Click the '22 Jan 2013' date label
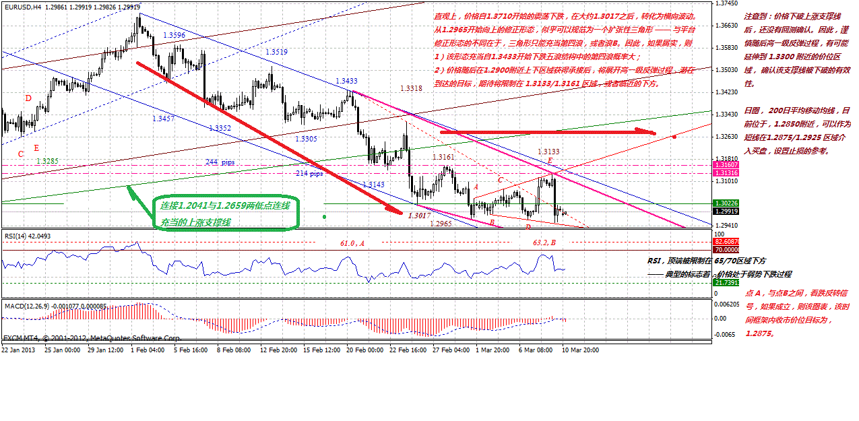 [19, 350]
